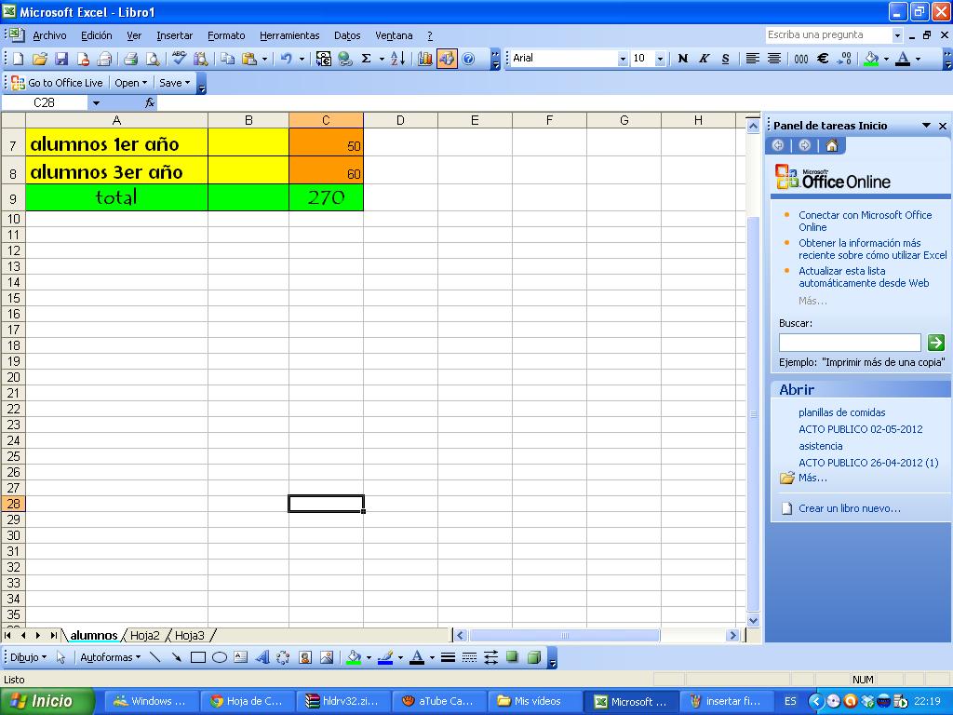953x715 pixels.
Task: Expand the Autoformas dropdown menu
Action: click(x=110, y=657)
